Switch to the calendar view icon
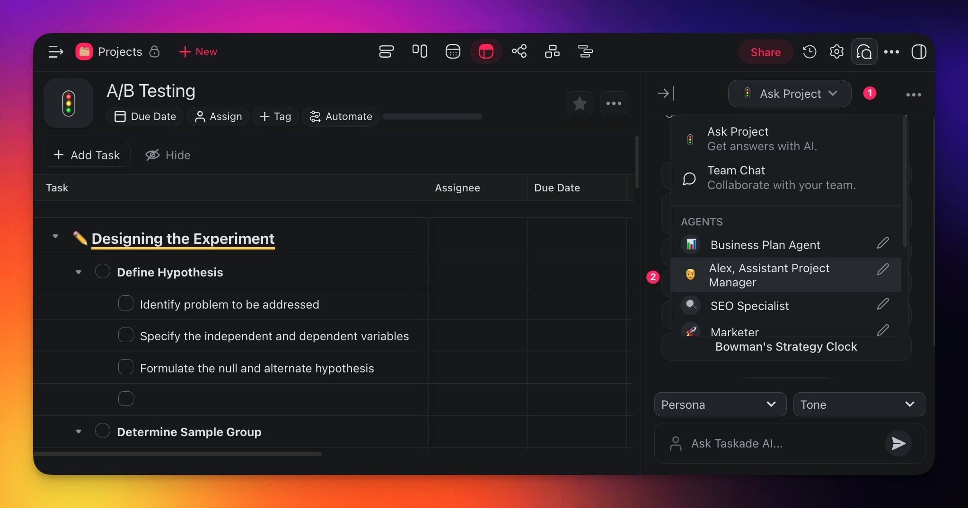The image size is (968, 508). (x=453, y=52)
